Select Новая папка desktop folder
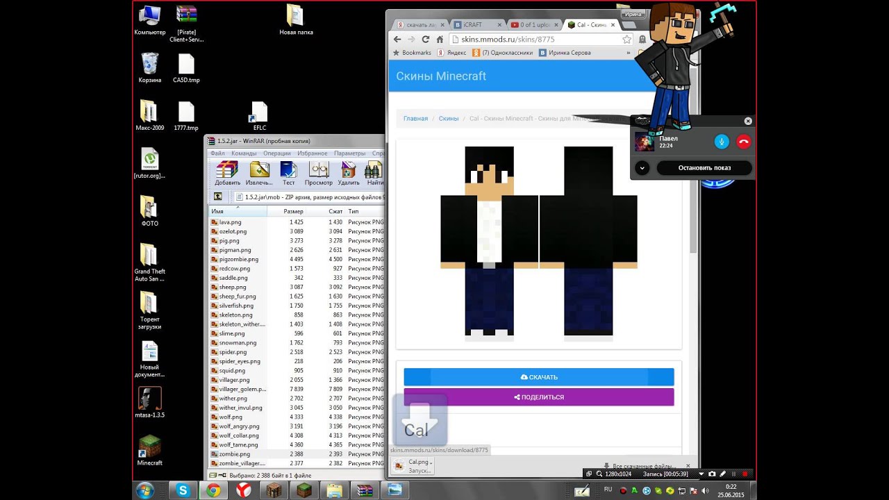Viewport: 889px width, 500px height. pyautogui.click(x=296, y=20)
